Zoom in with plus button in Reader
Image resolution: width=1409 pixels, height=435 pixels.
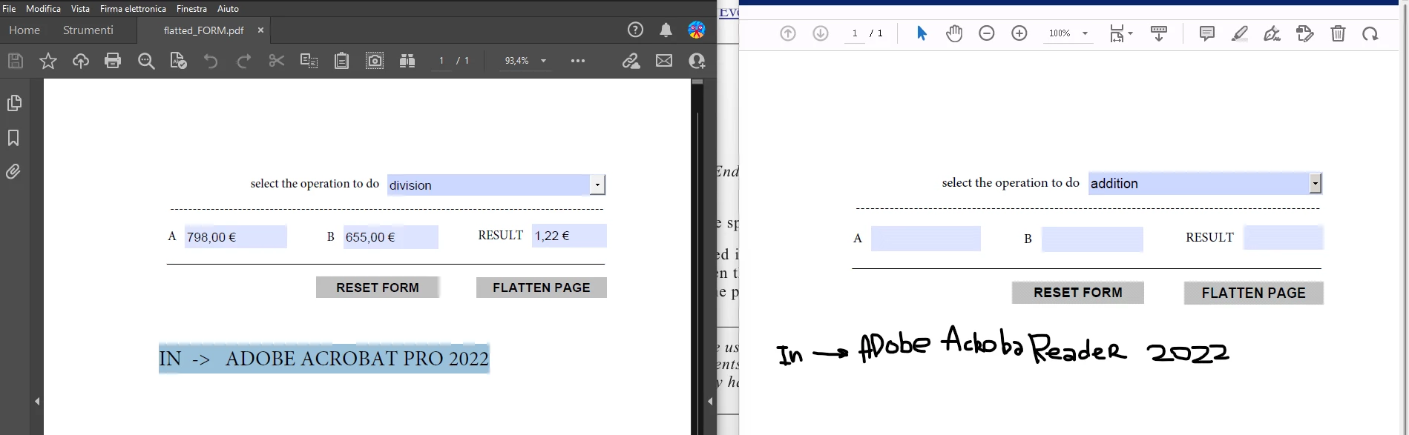click(1019, 33)
